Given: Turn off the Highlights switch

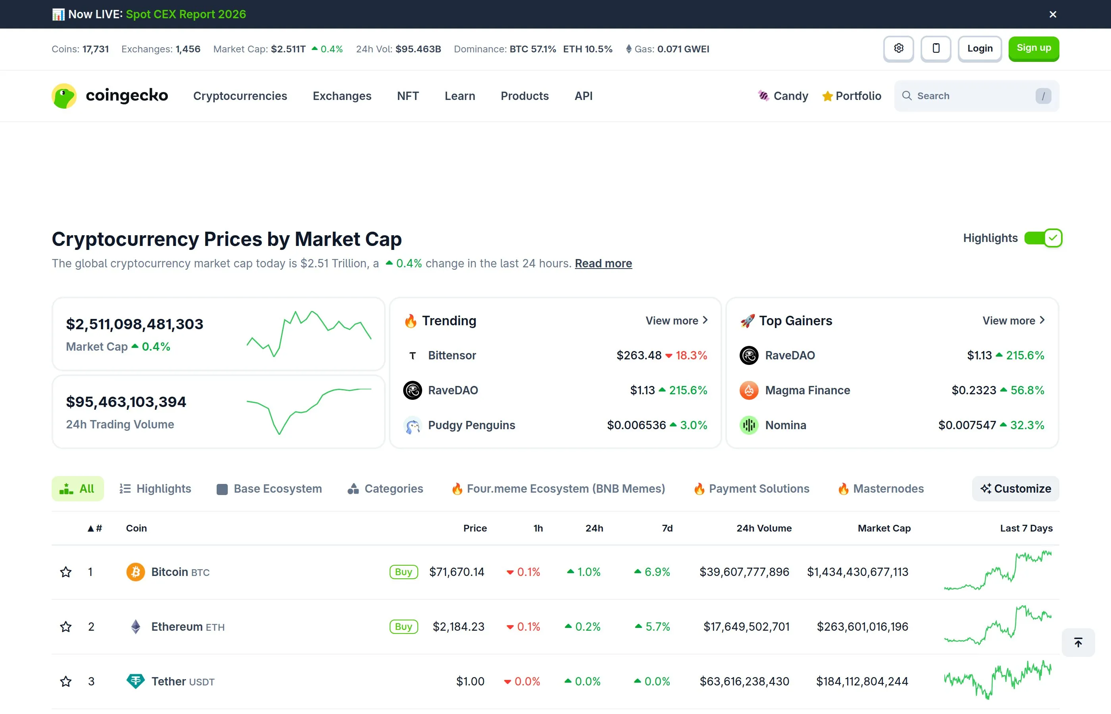Looking at the screenshot, I should point(1043,238).
